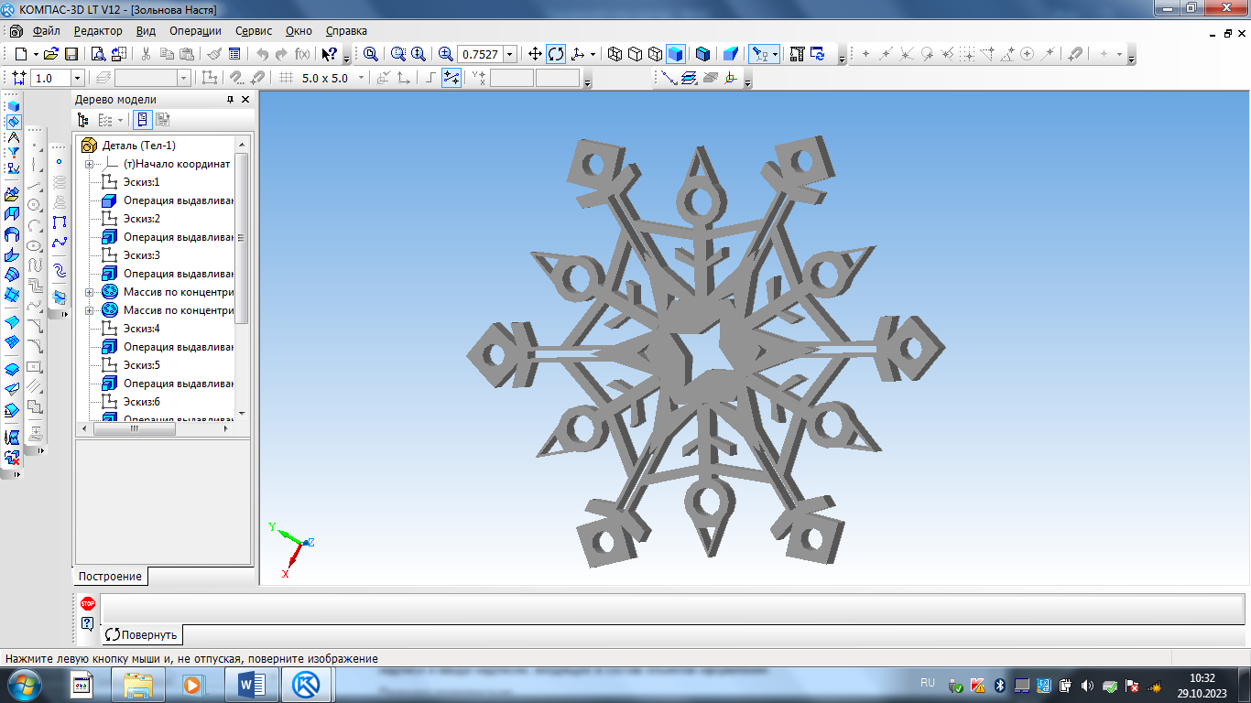Click the Повернуть command tab
This screenshot has width=1251, height=703.
(x=142, y=634)
